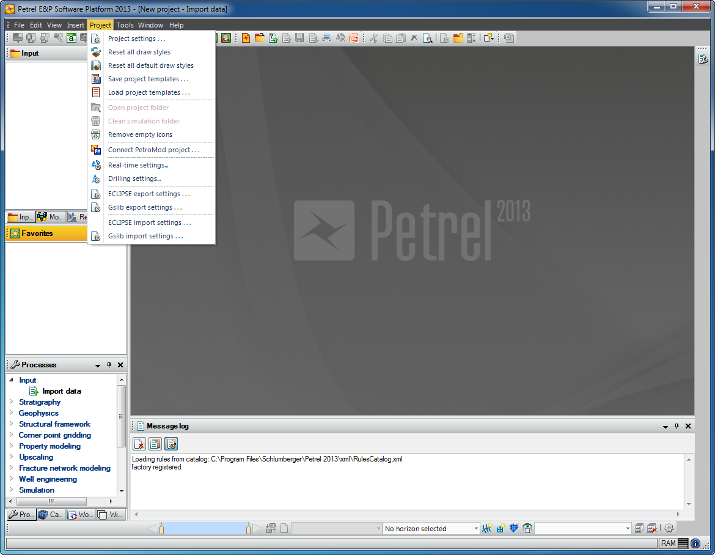Open the File menu
Screen dimensions: 715x555
click(x=19, y=25)
